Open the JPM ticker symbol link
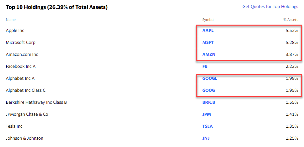 coord(206,114)
